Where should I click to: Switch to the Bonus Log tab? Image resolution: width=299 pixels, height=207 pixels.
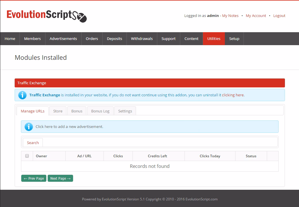pos(100,111)
